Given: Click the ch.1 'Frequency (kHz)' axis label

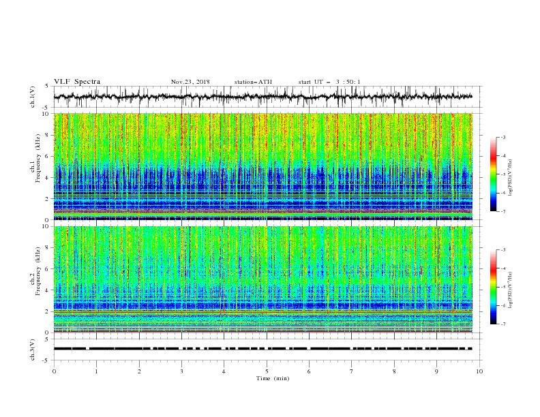Looking at the screenshot, I should pos(38,158).
